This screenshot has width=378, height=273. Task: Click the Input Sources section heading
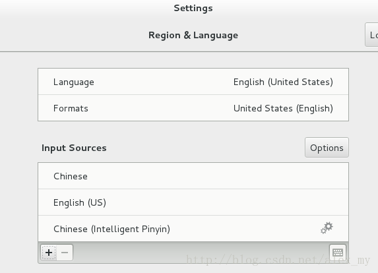click(x=74, y=148)
